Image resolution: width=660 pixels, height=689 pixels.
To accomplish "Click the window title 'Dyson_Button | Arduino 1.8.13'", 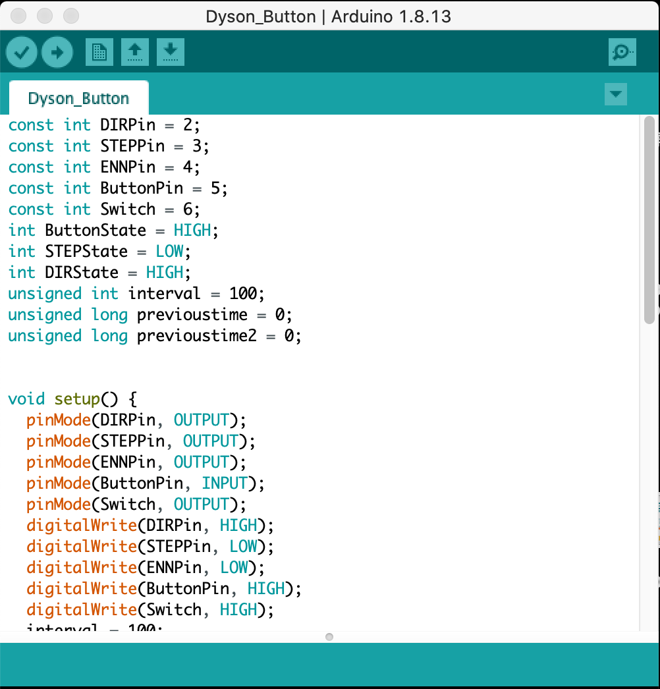I will [x=328, y=16].
